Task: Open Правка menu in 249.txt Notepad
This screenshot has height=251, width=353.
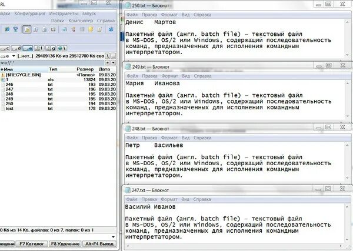Action: tap(149, 76)
